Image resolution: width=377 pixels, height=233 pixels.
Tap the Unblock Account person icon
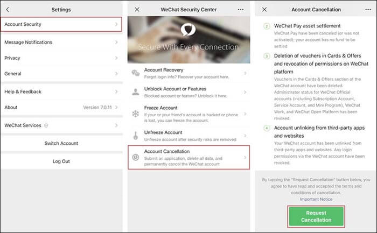136,92
